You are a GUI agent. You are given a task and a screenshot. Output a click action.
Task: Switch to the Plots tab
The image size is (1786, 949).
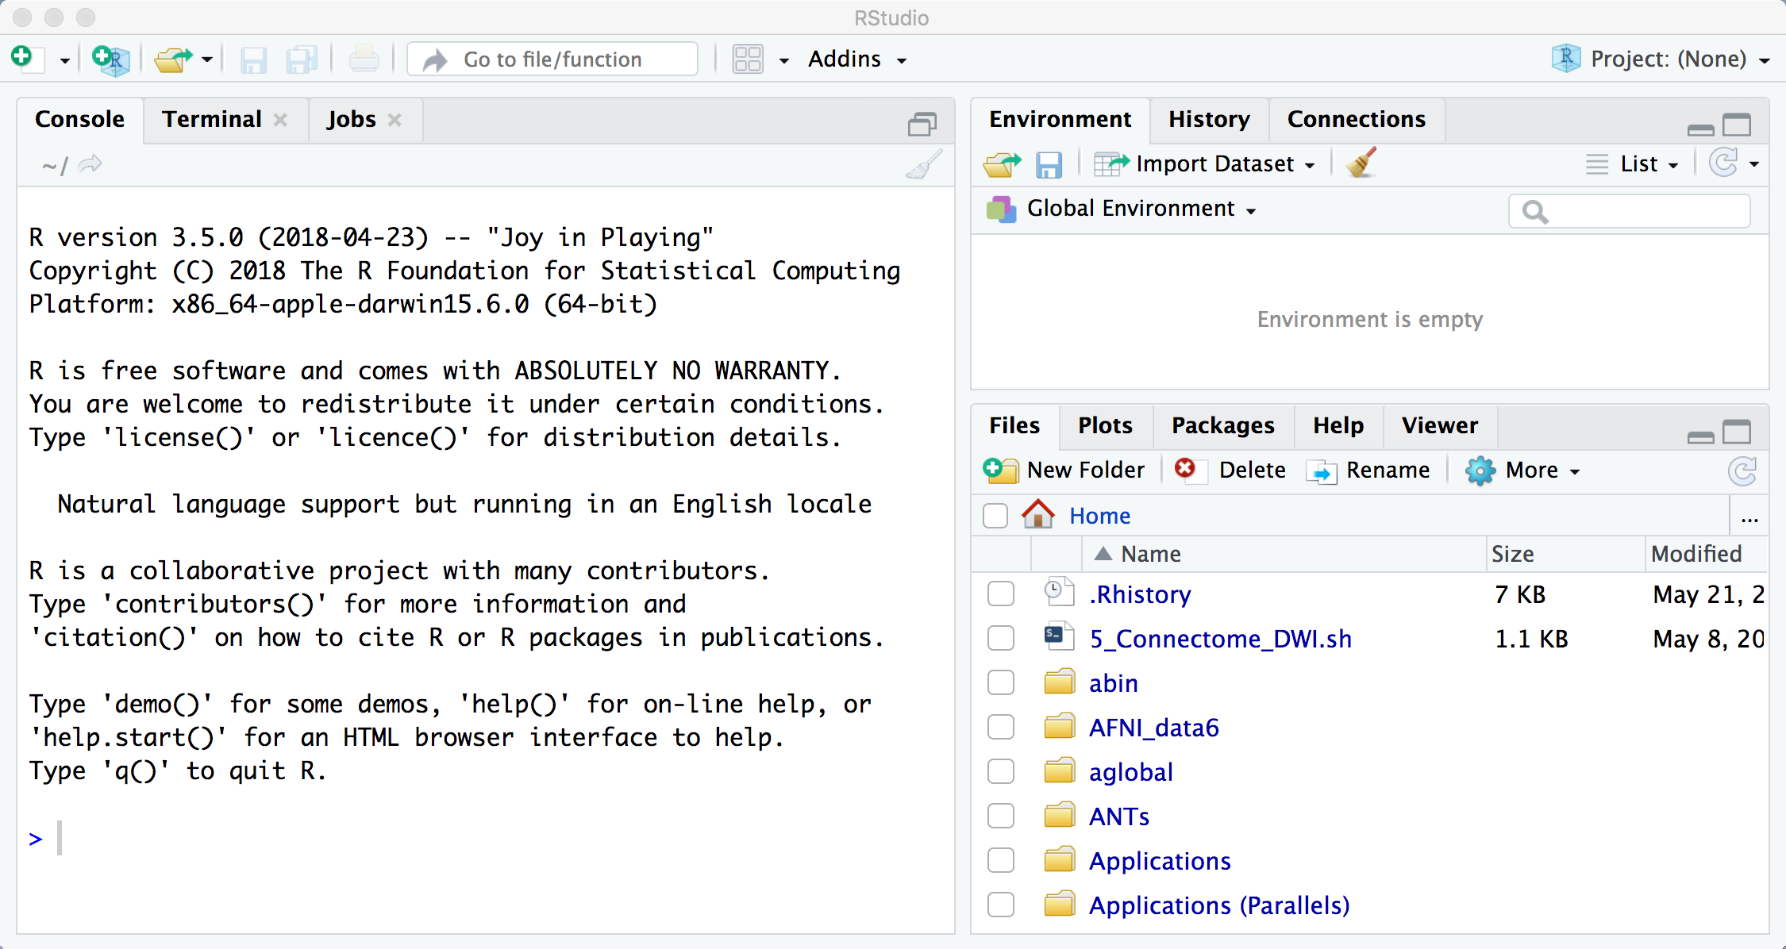pos(1105,426)
